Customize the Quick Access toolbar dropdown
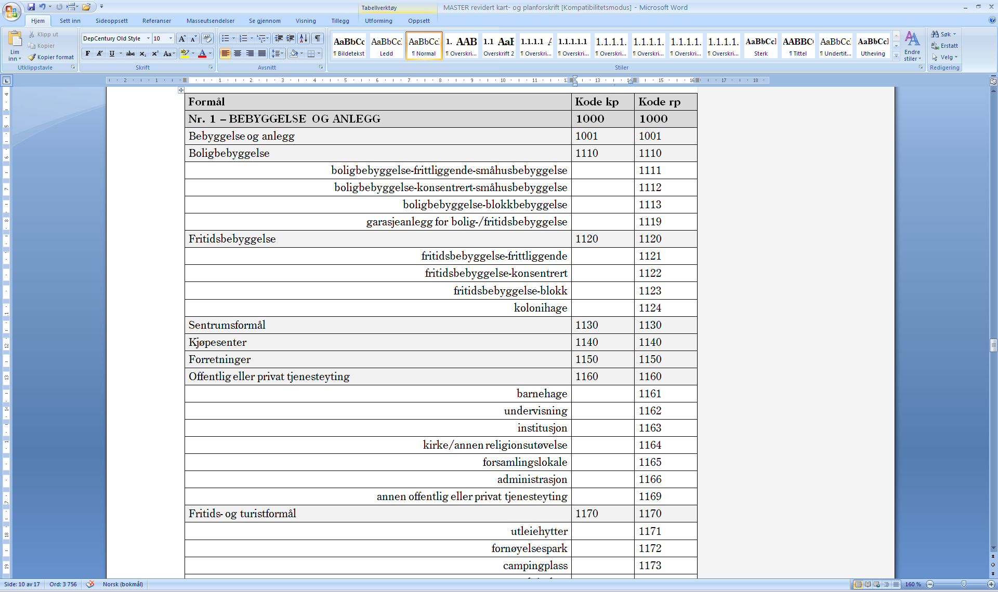 101,7
